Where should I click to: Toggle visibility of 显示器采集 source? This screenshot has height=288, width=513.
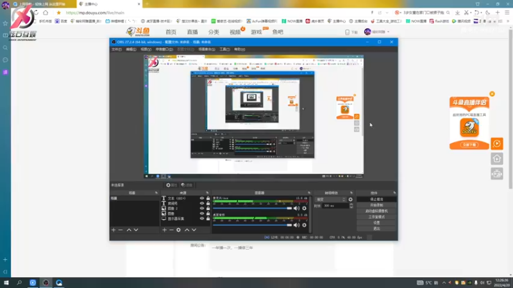coord(202,218)
